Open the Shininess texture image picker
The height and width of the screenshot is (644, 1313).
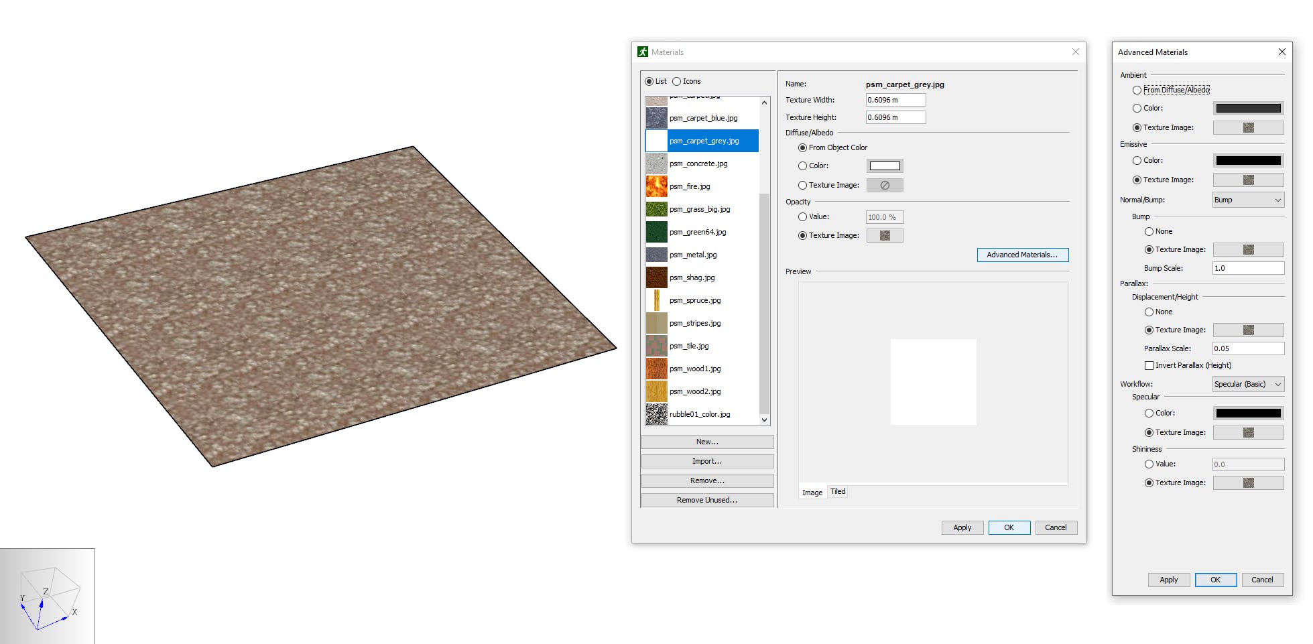(1248, 483)
